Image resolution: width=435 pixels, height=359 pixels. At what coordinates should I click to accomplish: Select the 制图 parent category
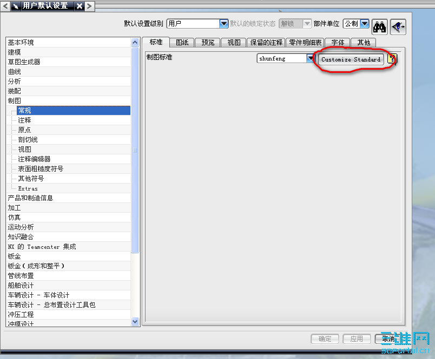coord(68,101)
